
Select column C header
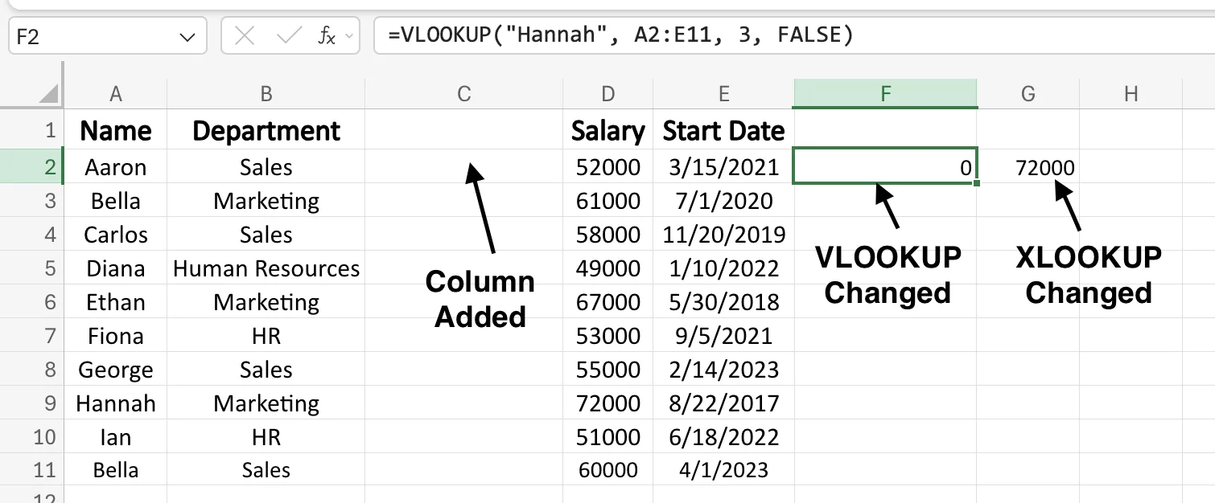point(464,94)
